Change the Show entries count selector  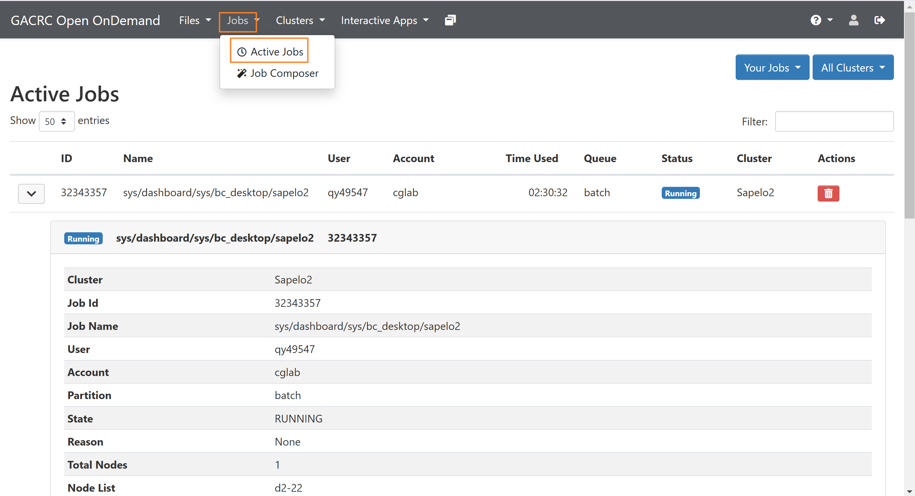57,121
